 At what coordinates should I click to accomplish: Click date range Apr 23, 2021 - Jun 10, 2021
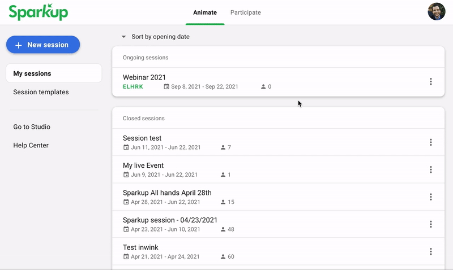point(165,229)
